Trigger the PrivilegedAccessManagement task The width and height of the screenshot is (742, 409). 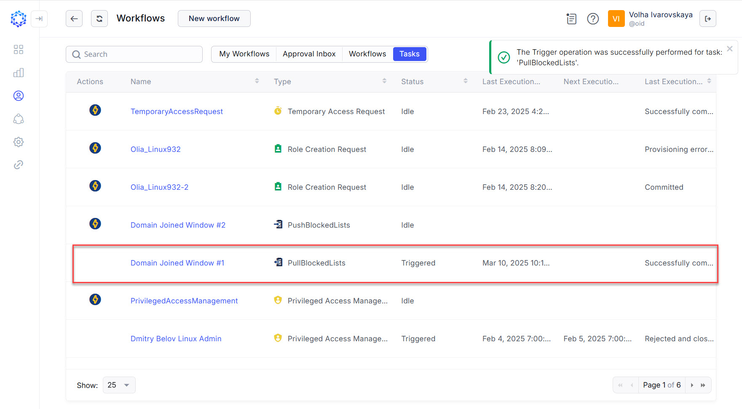click(95, 300)
